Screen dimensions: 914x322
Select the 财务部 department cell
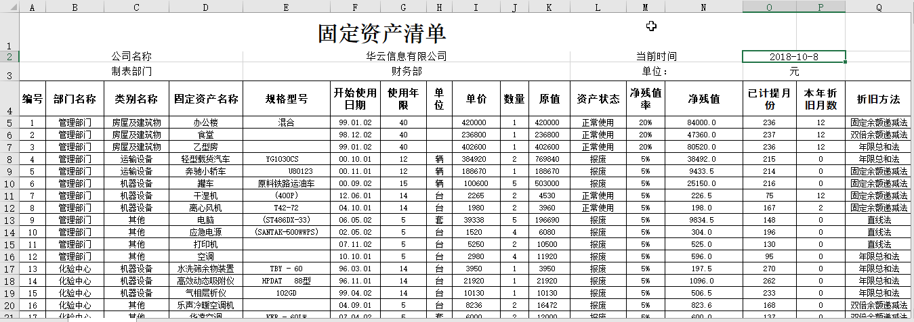click(x=406, y=71)
